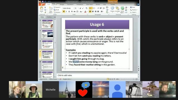Click the Shape Effects icon
178x100 pixels.
tap(126, 12)
